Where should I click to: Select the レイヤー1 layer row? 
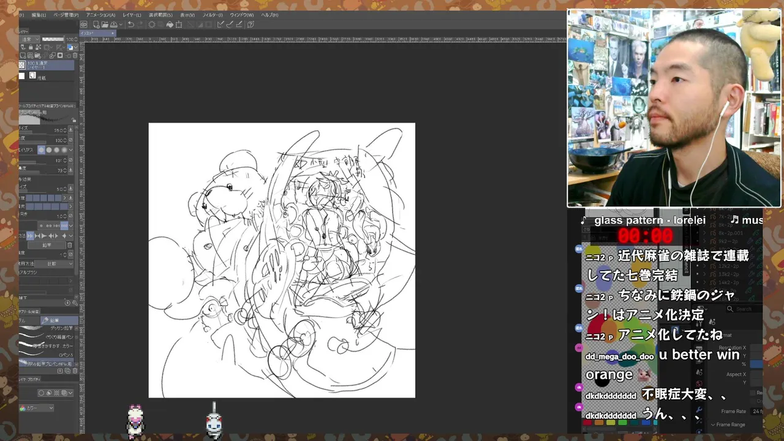pos(46,65)
